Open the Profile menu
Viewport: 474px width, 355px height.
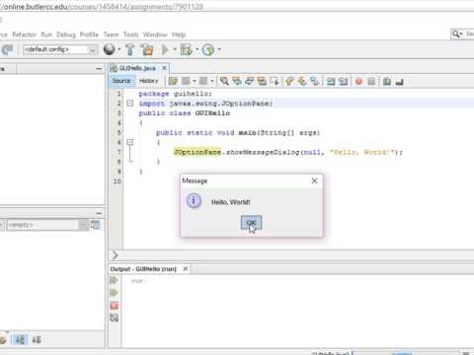[x=89, y=35]
